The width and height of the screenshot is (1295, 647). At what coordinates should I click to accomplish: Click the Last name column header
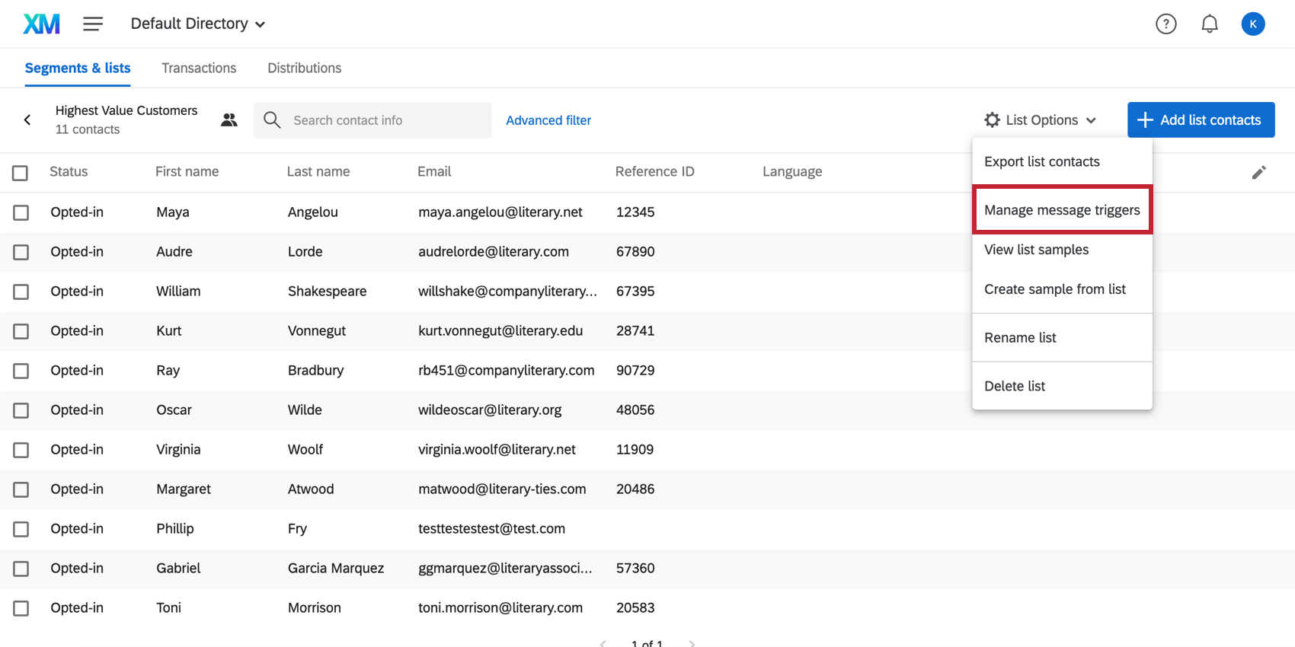(318, 172)
